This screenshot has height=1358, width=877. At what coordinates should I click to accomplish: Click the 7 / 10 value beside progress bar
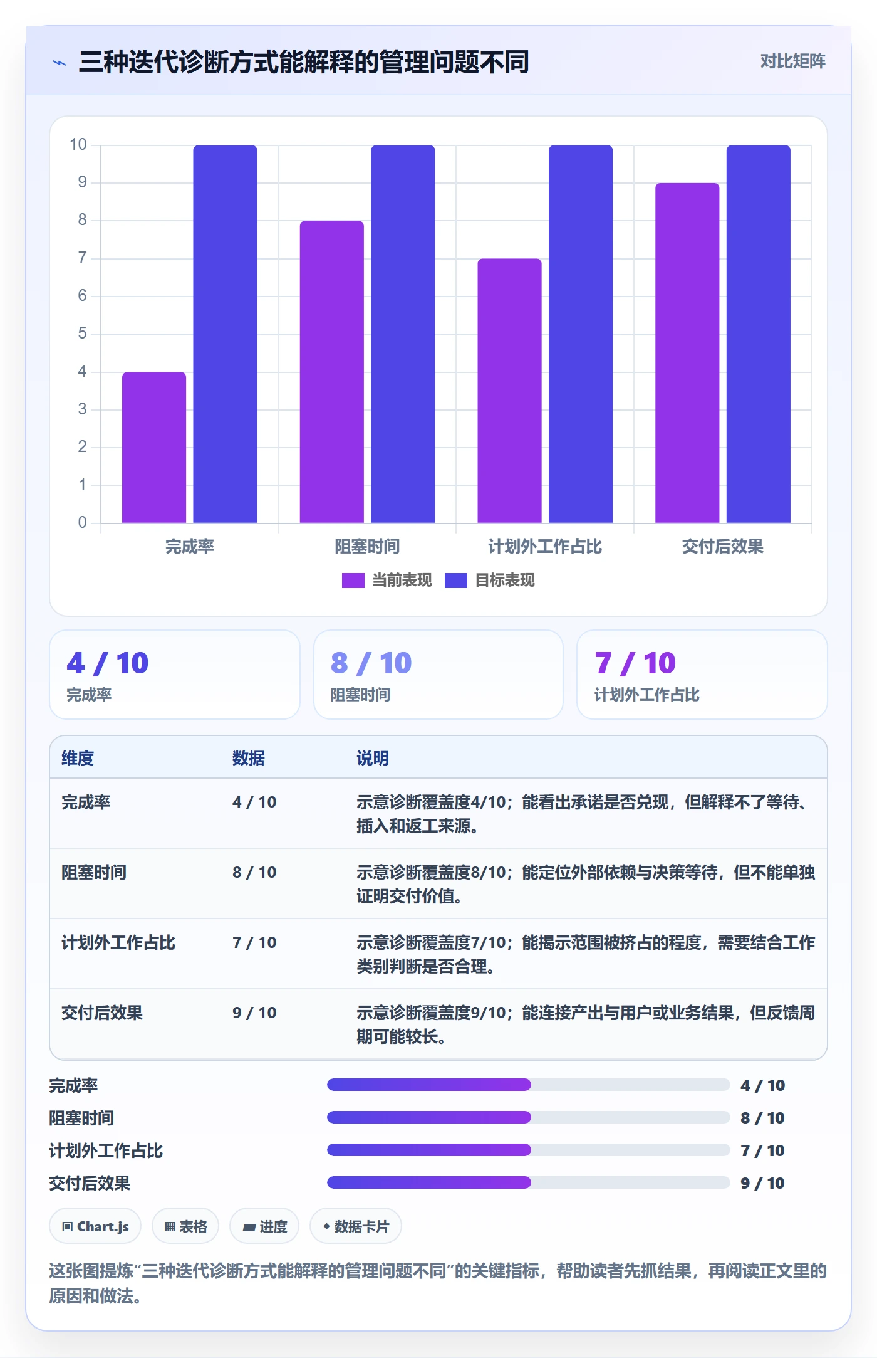click(762, 1150)
